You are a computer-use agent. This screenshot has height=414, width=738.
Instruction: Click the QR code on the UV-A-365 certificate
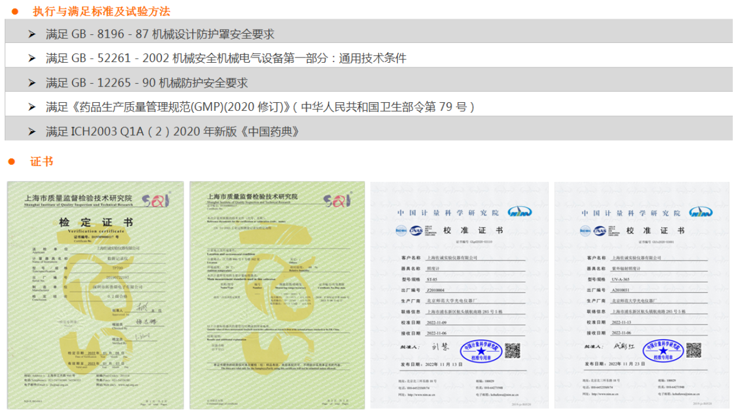(694, 350)
